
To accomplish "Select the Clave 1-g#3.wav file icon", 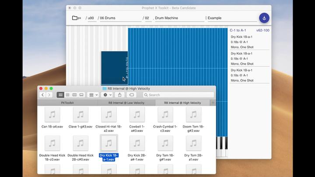I will [80, 115].
